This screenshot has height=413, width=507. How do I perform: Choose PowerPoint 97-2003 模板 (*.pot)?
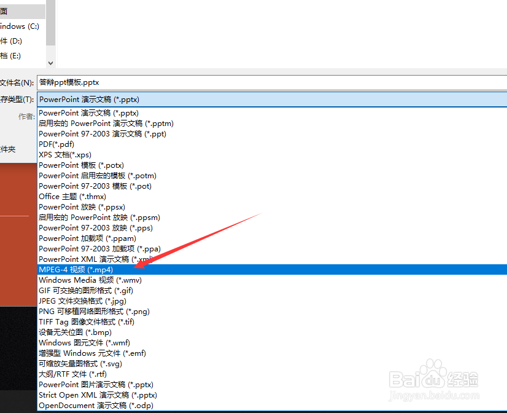click(272, 186)
